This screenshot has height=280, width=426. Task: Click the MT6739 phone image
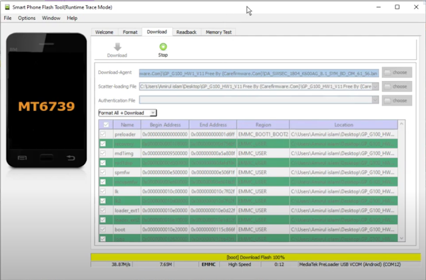click(47, 100)
